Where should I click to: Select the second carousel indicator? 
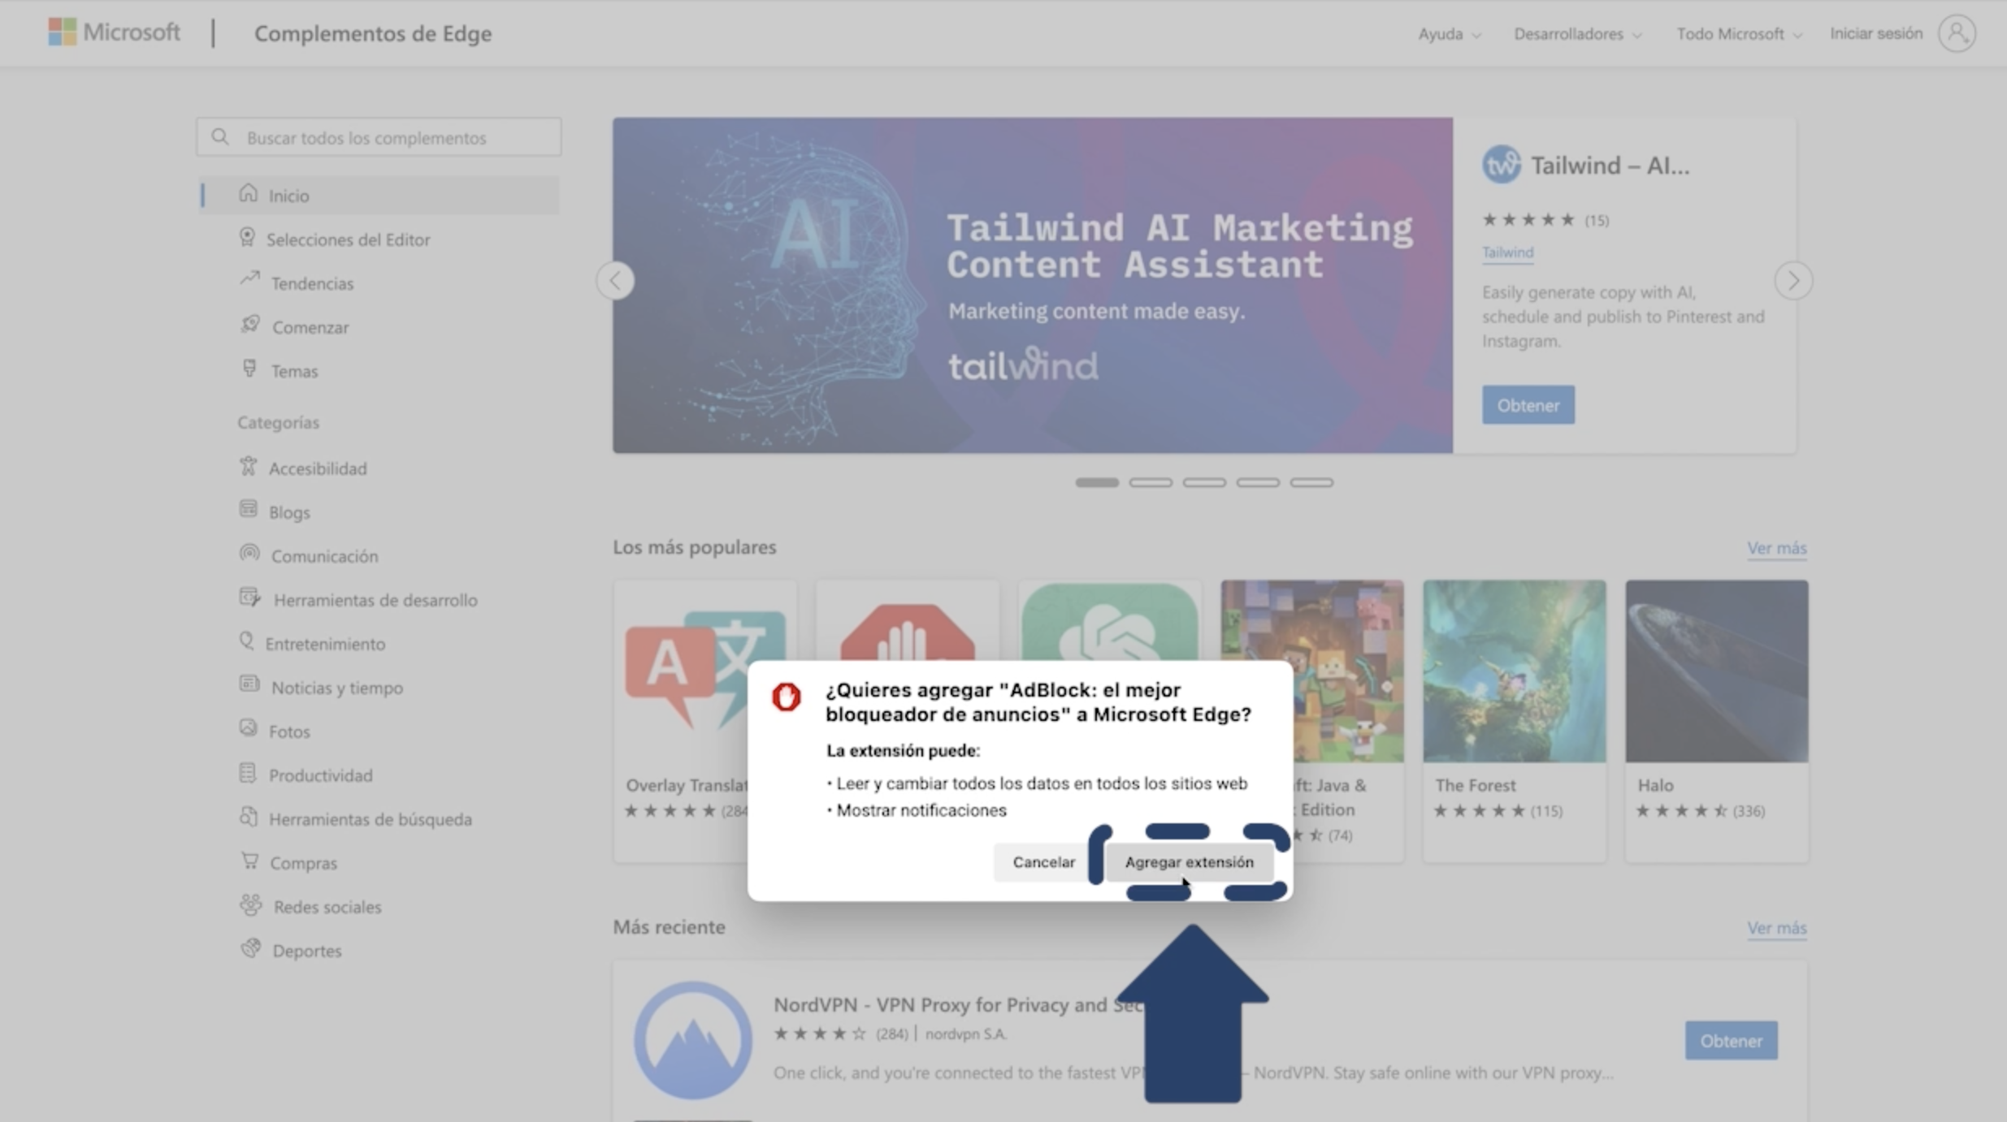click(x=1150, y=482)
